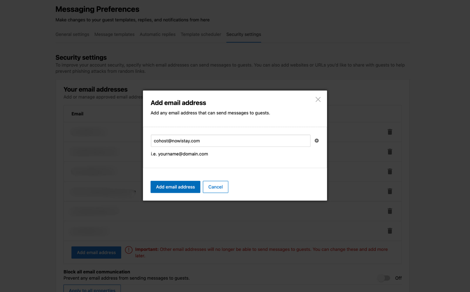Switch to the General settings tab
The image size is (470, 292).
[72, 34]
